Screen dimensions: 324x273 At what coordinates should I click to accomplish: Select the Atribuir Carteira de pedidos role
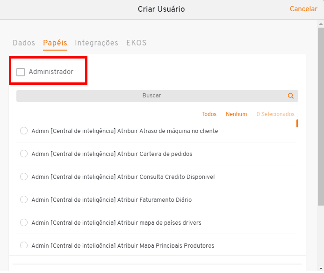point(24,154)
